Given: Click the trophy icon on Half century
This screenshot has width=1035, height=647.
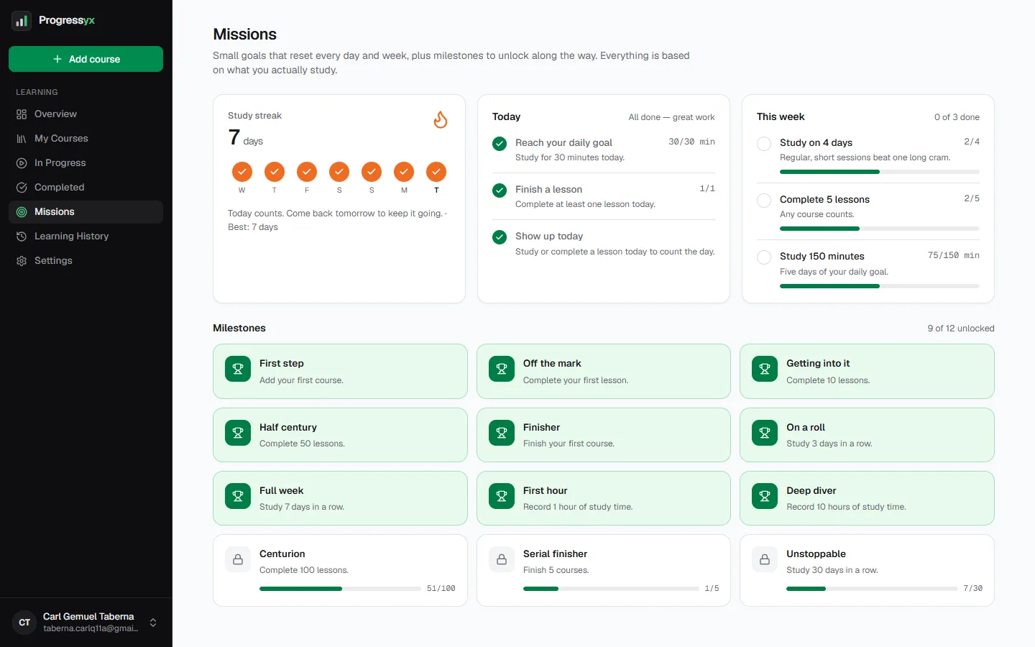Looking at the screenshot, I should (x=238, y=433).
